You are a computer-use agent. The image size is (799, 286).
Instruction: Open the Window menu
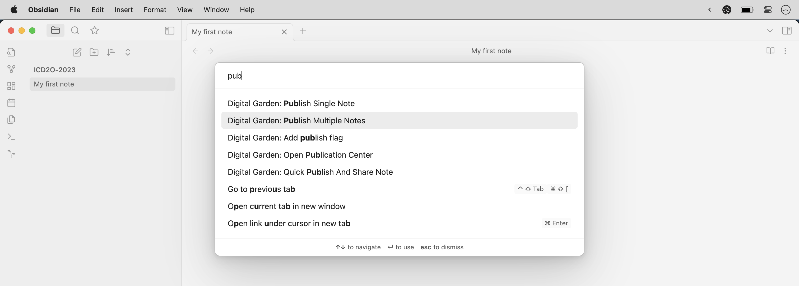click(216, 9)
